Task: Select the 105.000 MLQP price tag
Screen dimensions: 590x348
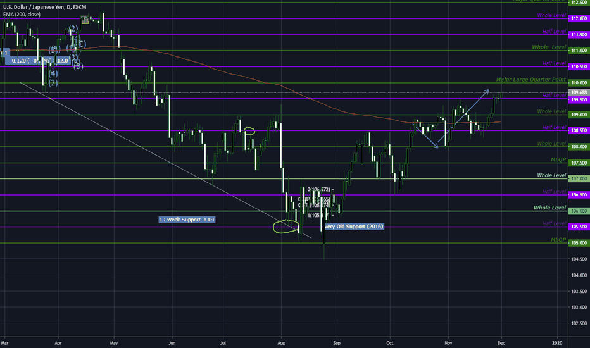Action: pos(579,243)
